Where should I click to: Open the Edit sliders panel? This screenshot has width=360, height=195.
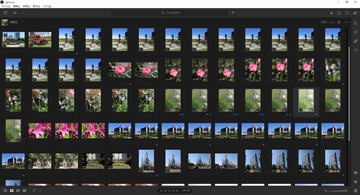(x=356, y=23)
